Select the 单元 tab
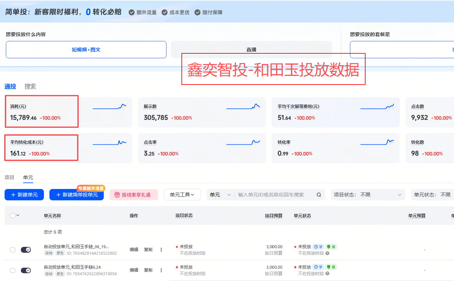This screenshot has width=454, height=282. pos(28,177)
